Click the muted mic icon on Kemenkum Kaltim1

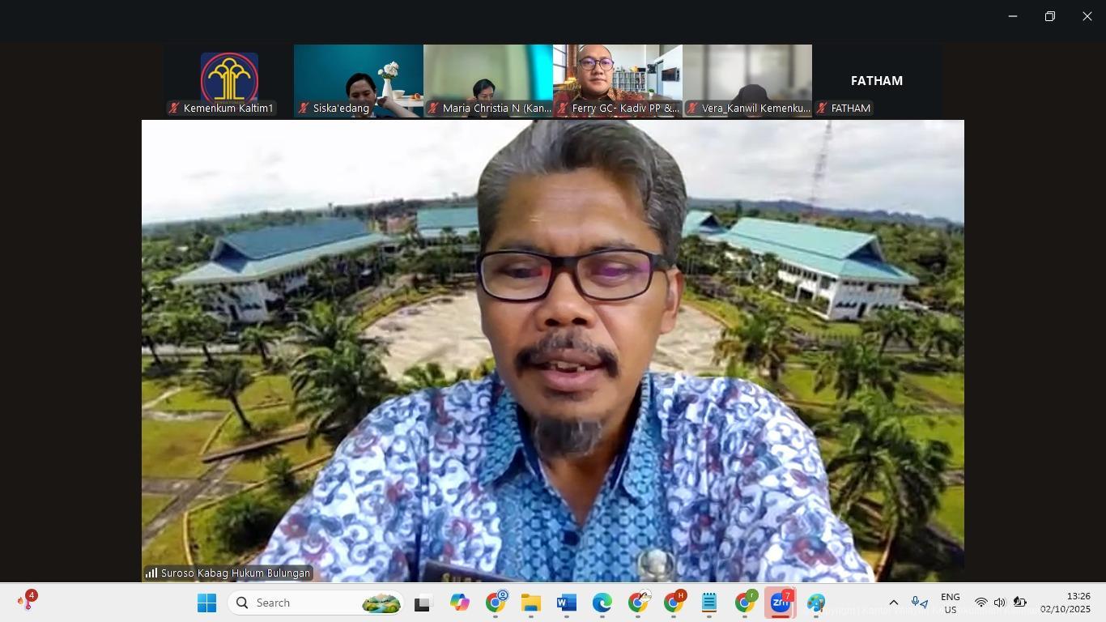tap(174, 109)
